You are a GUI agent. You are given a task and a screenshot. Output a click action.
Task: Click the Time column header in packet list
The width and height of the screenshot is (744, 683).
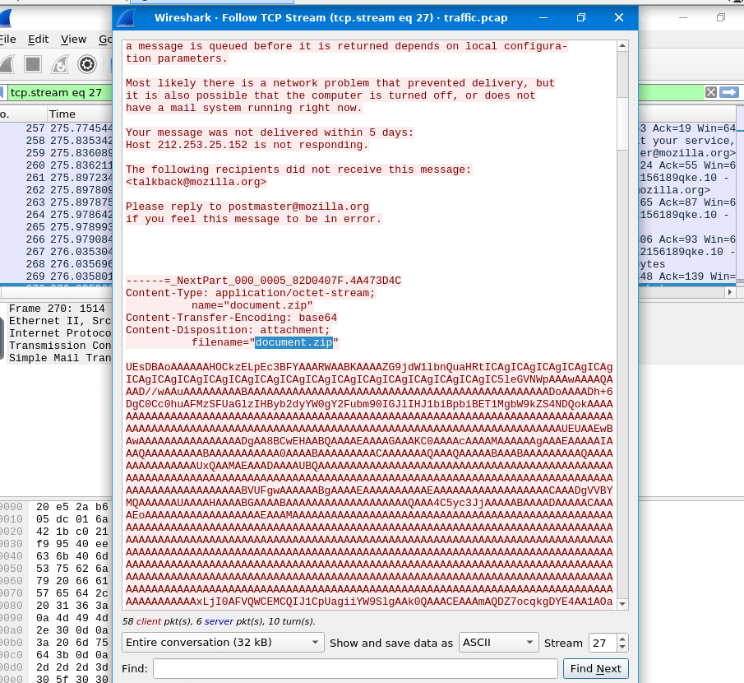pyautogui.click(x=80, y=114)
